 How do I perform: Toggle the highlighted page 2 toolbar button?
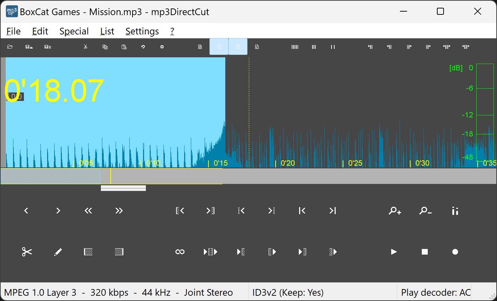(238, 47)
